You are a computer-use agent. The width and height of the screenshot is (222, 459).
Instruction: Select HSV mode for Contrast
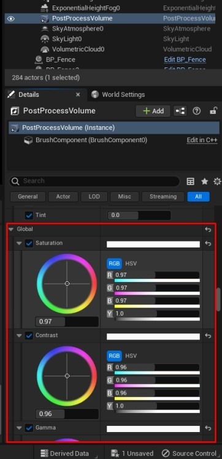[131, 355]
